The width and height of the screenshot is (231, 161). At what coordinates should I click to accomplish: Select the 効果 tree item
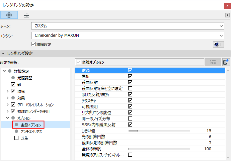[21, 98]
